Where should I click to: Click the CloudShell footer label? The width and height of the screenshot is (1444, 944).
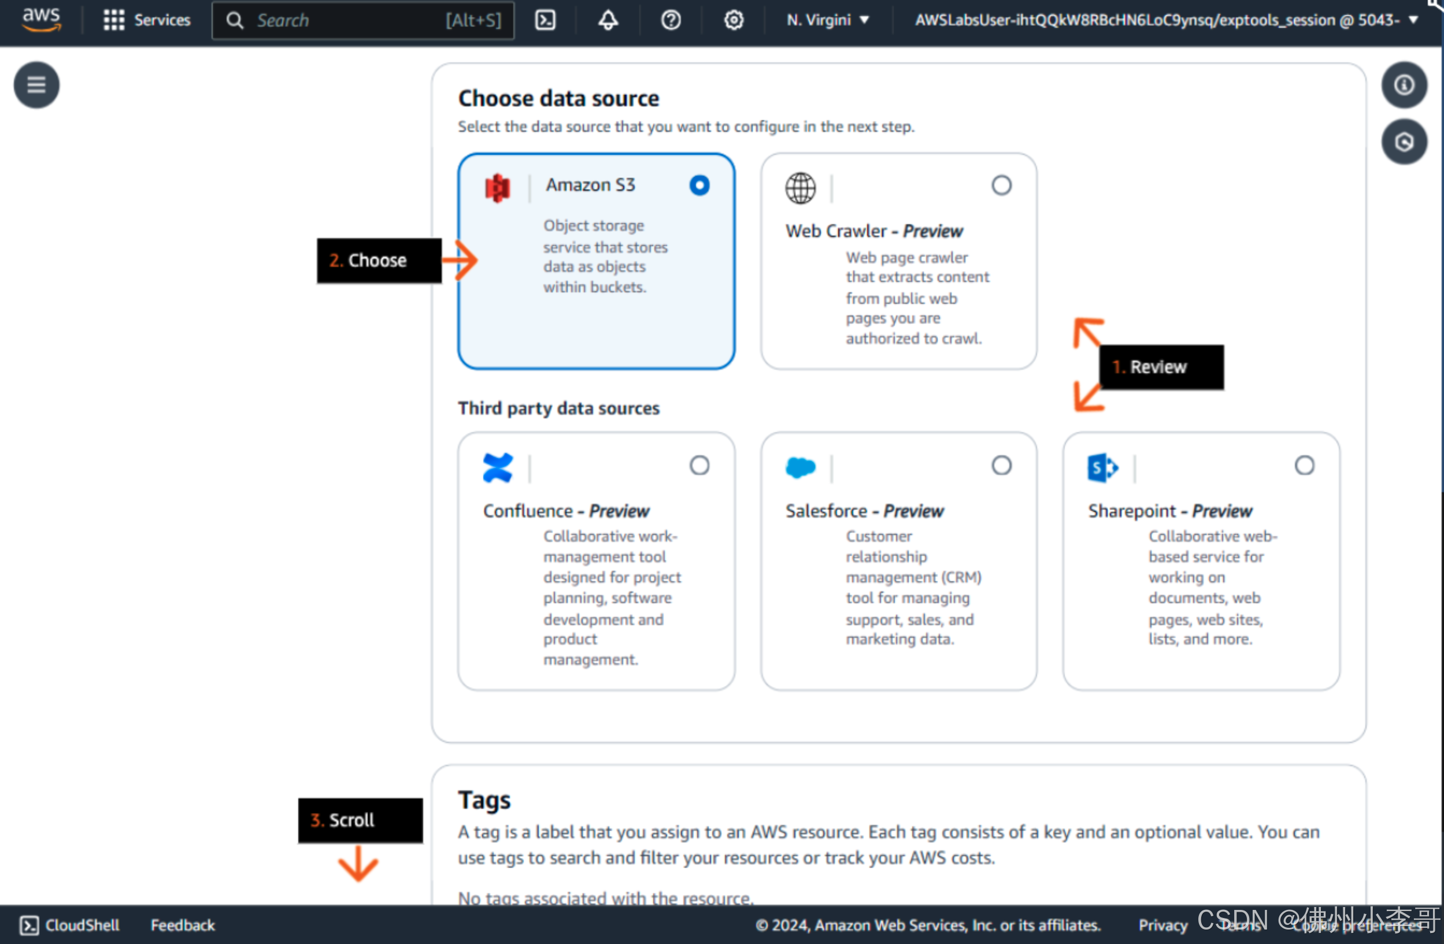pyautogui.click(x=82, y=925)
